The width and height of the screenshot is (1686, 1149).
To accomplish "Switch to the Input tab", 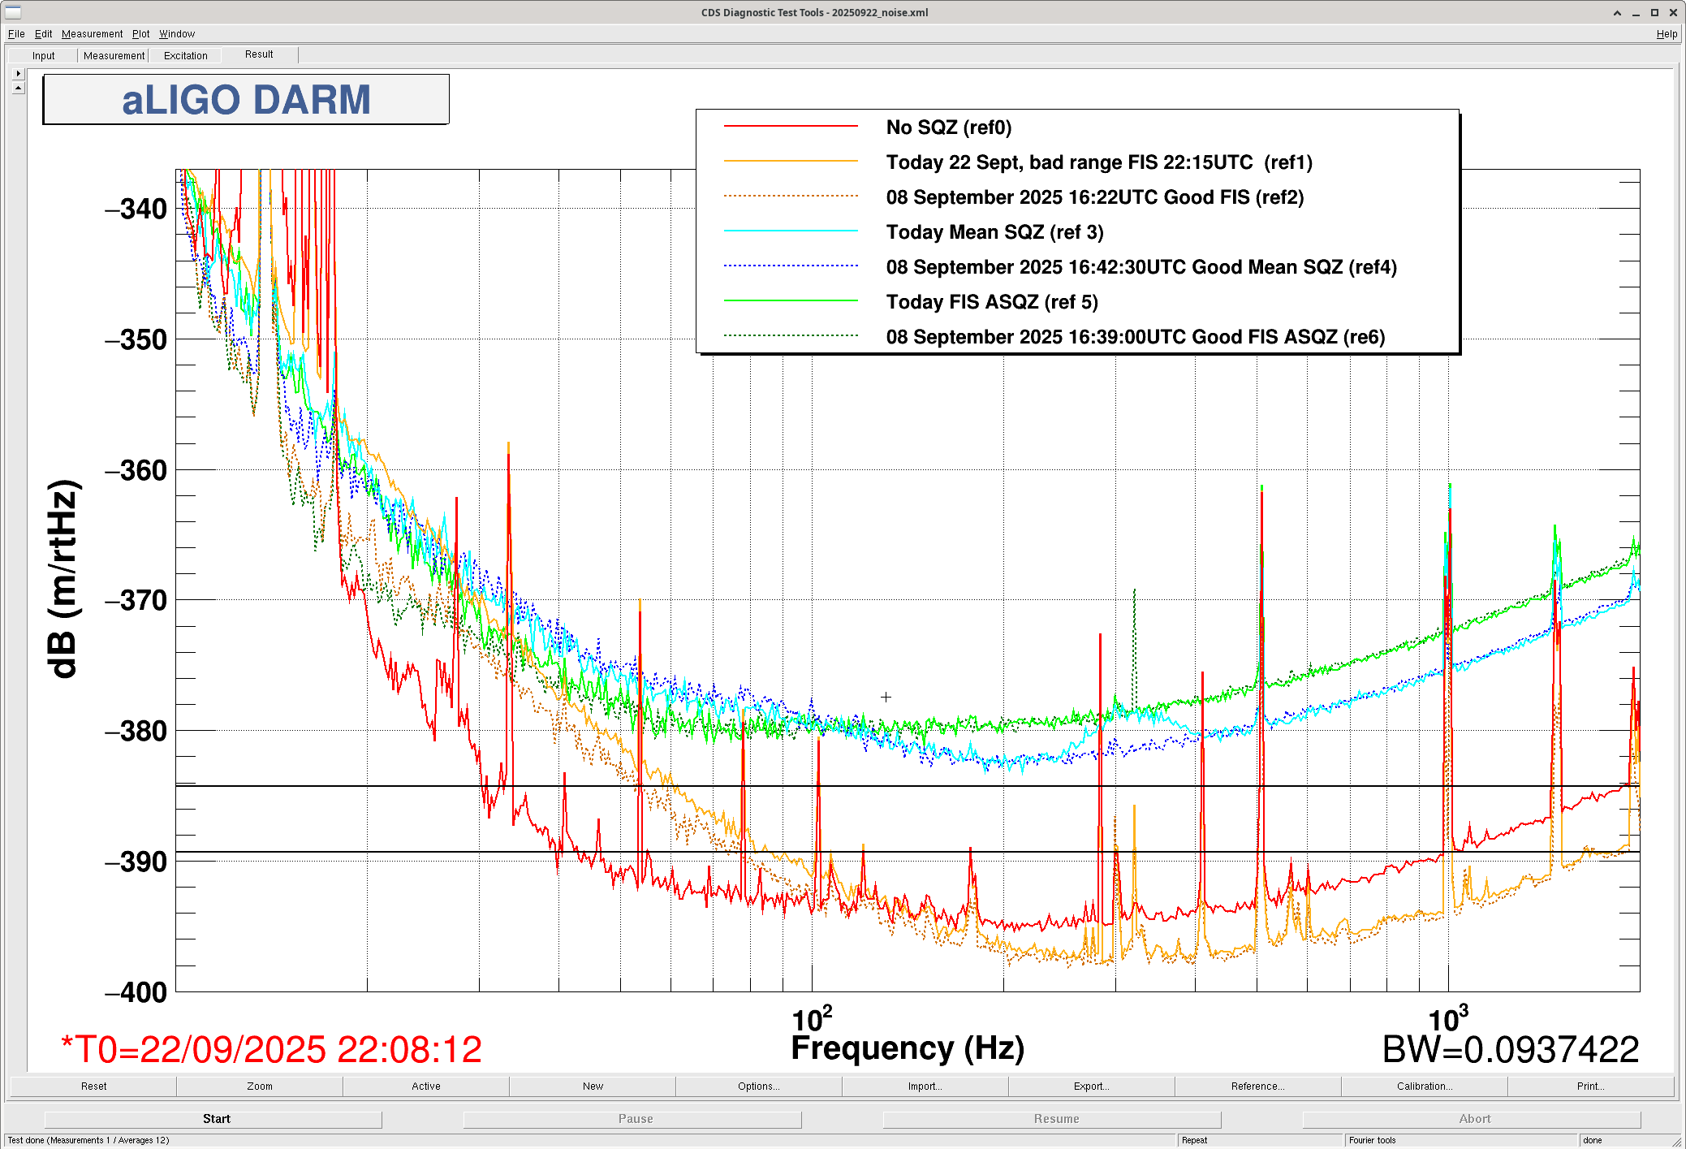I will tap(44, 56).
